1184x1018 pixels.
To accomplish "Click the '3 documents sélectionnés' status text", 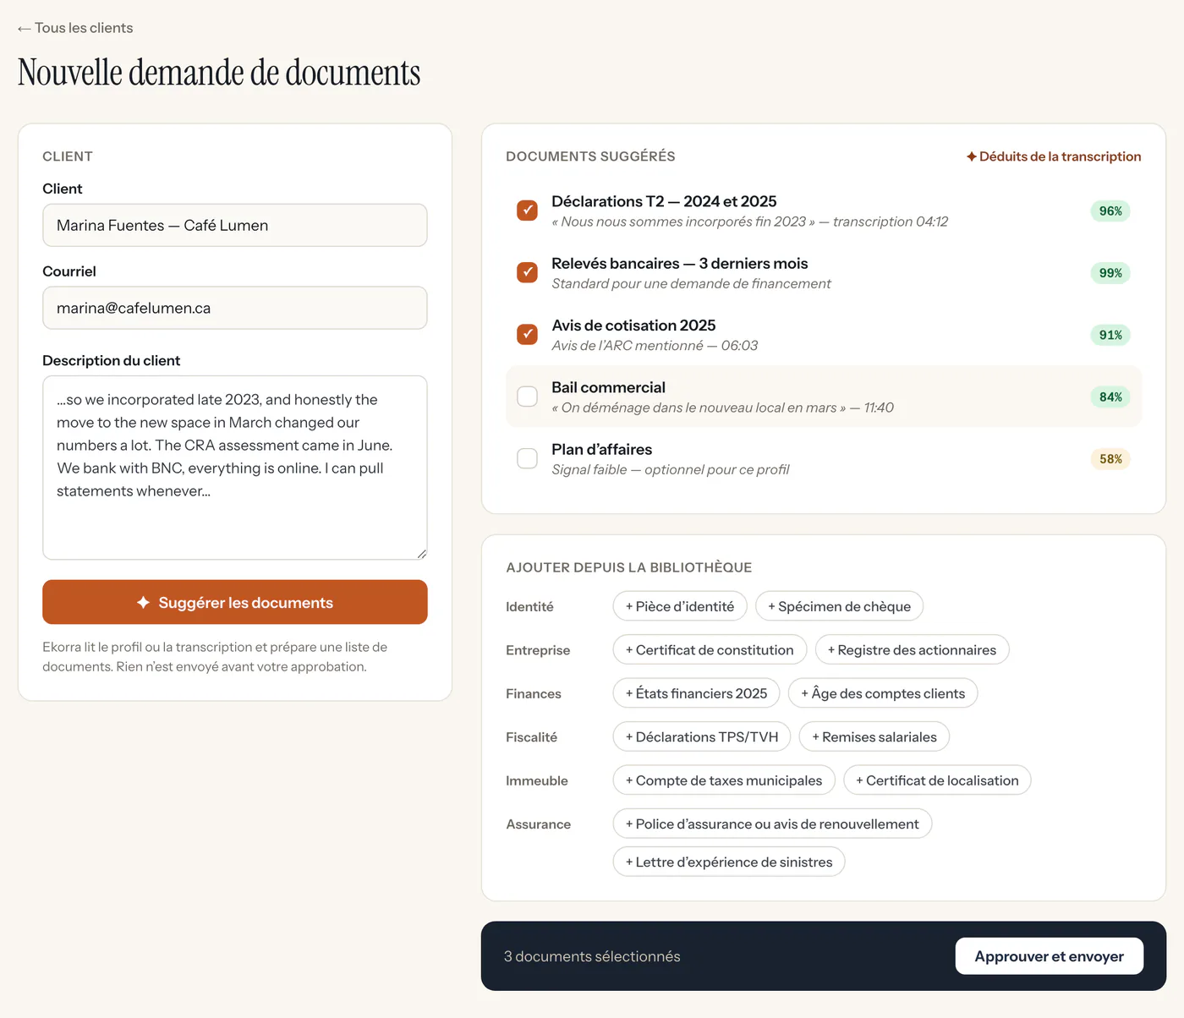I will pyautogui.click(x=592, y=956).
